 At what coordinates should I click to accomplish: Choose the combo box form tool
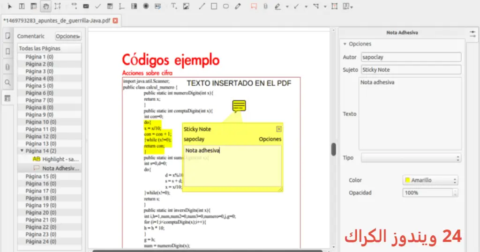134,6
